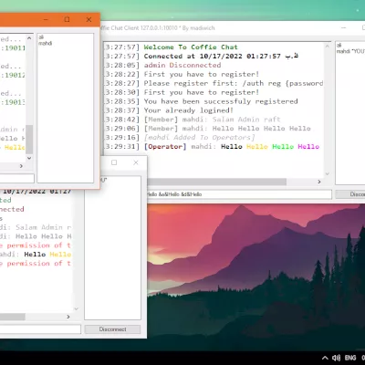
Task: Click the 'admin Disconnected' log line
Action: [182, 65]
